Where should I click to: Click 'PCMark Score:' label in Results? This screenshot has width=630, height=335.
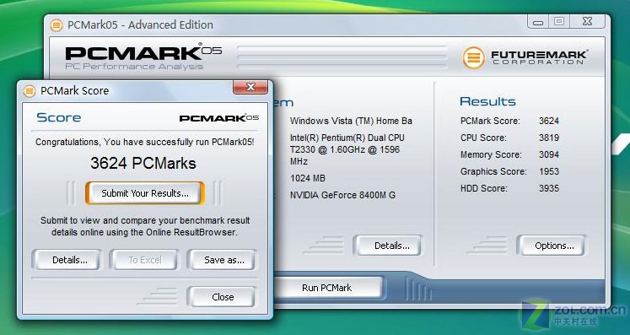(x=490, y=121)
